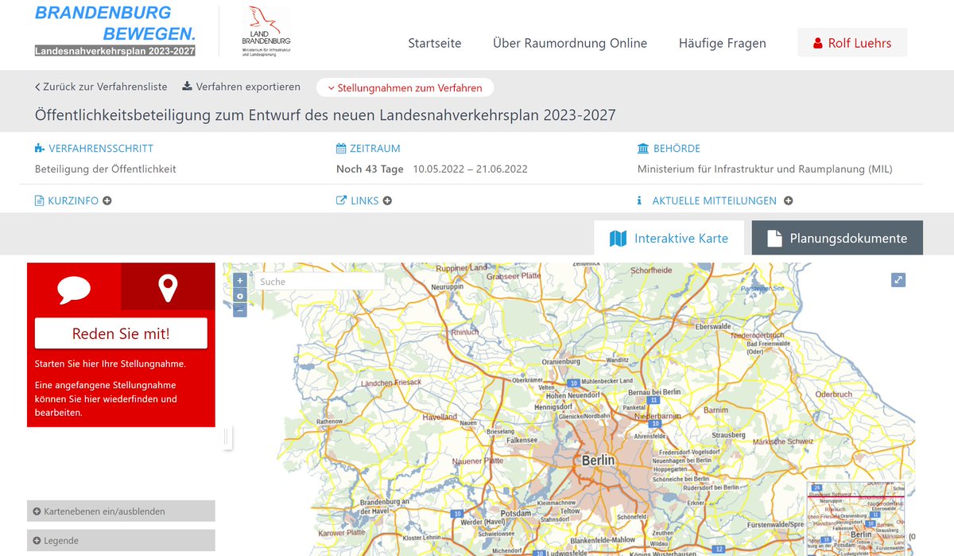Click the Bernau bei Berlin map label
The width and height of the screenshot is (954, 556).
654,392
